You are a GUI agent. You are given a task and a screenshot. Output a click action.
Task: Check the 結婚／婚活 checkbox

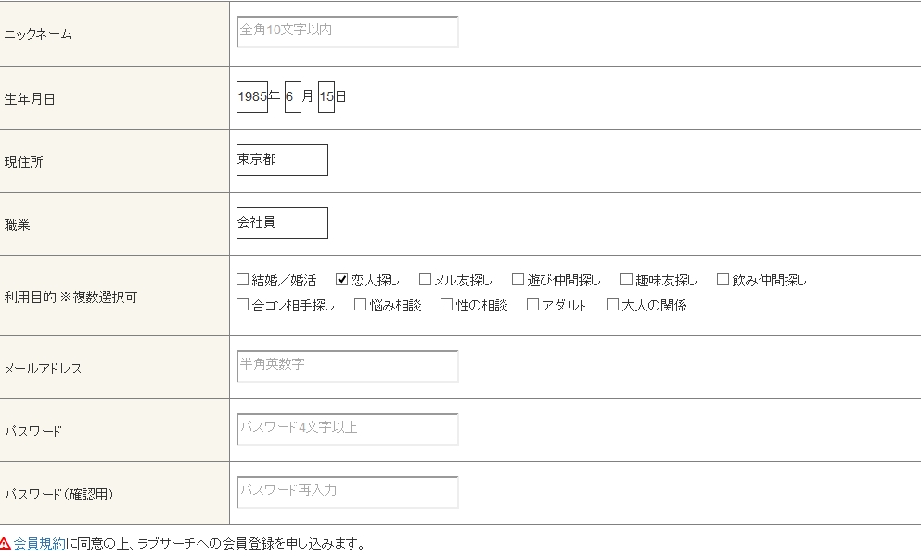[243, 280]
